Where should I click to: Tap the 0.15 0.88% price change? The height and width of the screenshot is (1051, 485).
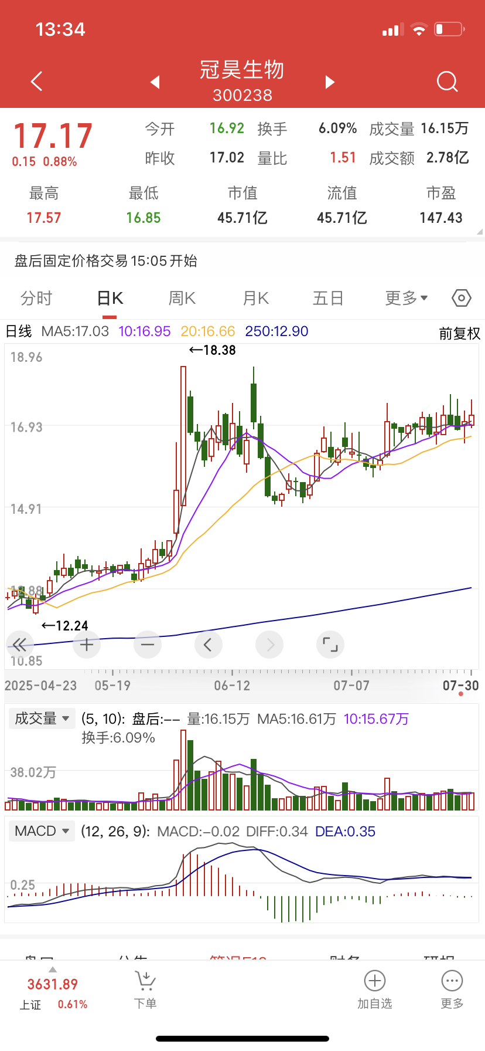coord(45,162)
